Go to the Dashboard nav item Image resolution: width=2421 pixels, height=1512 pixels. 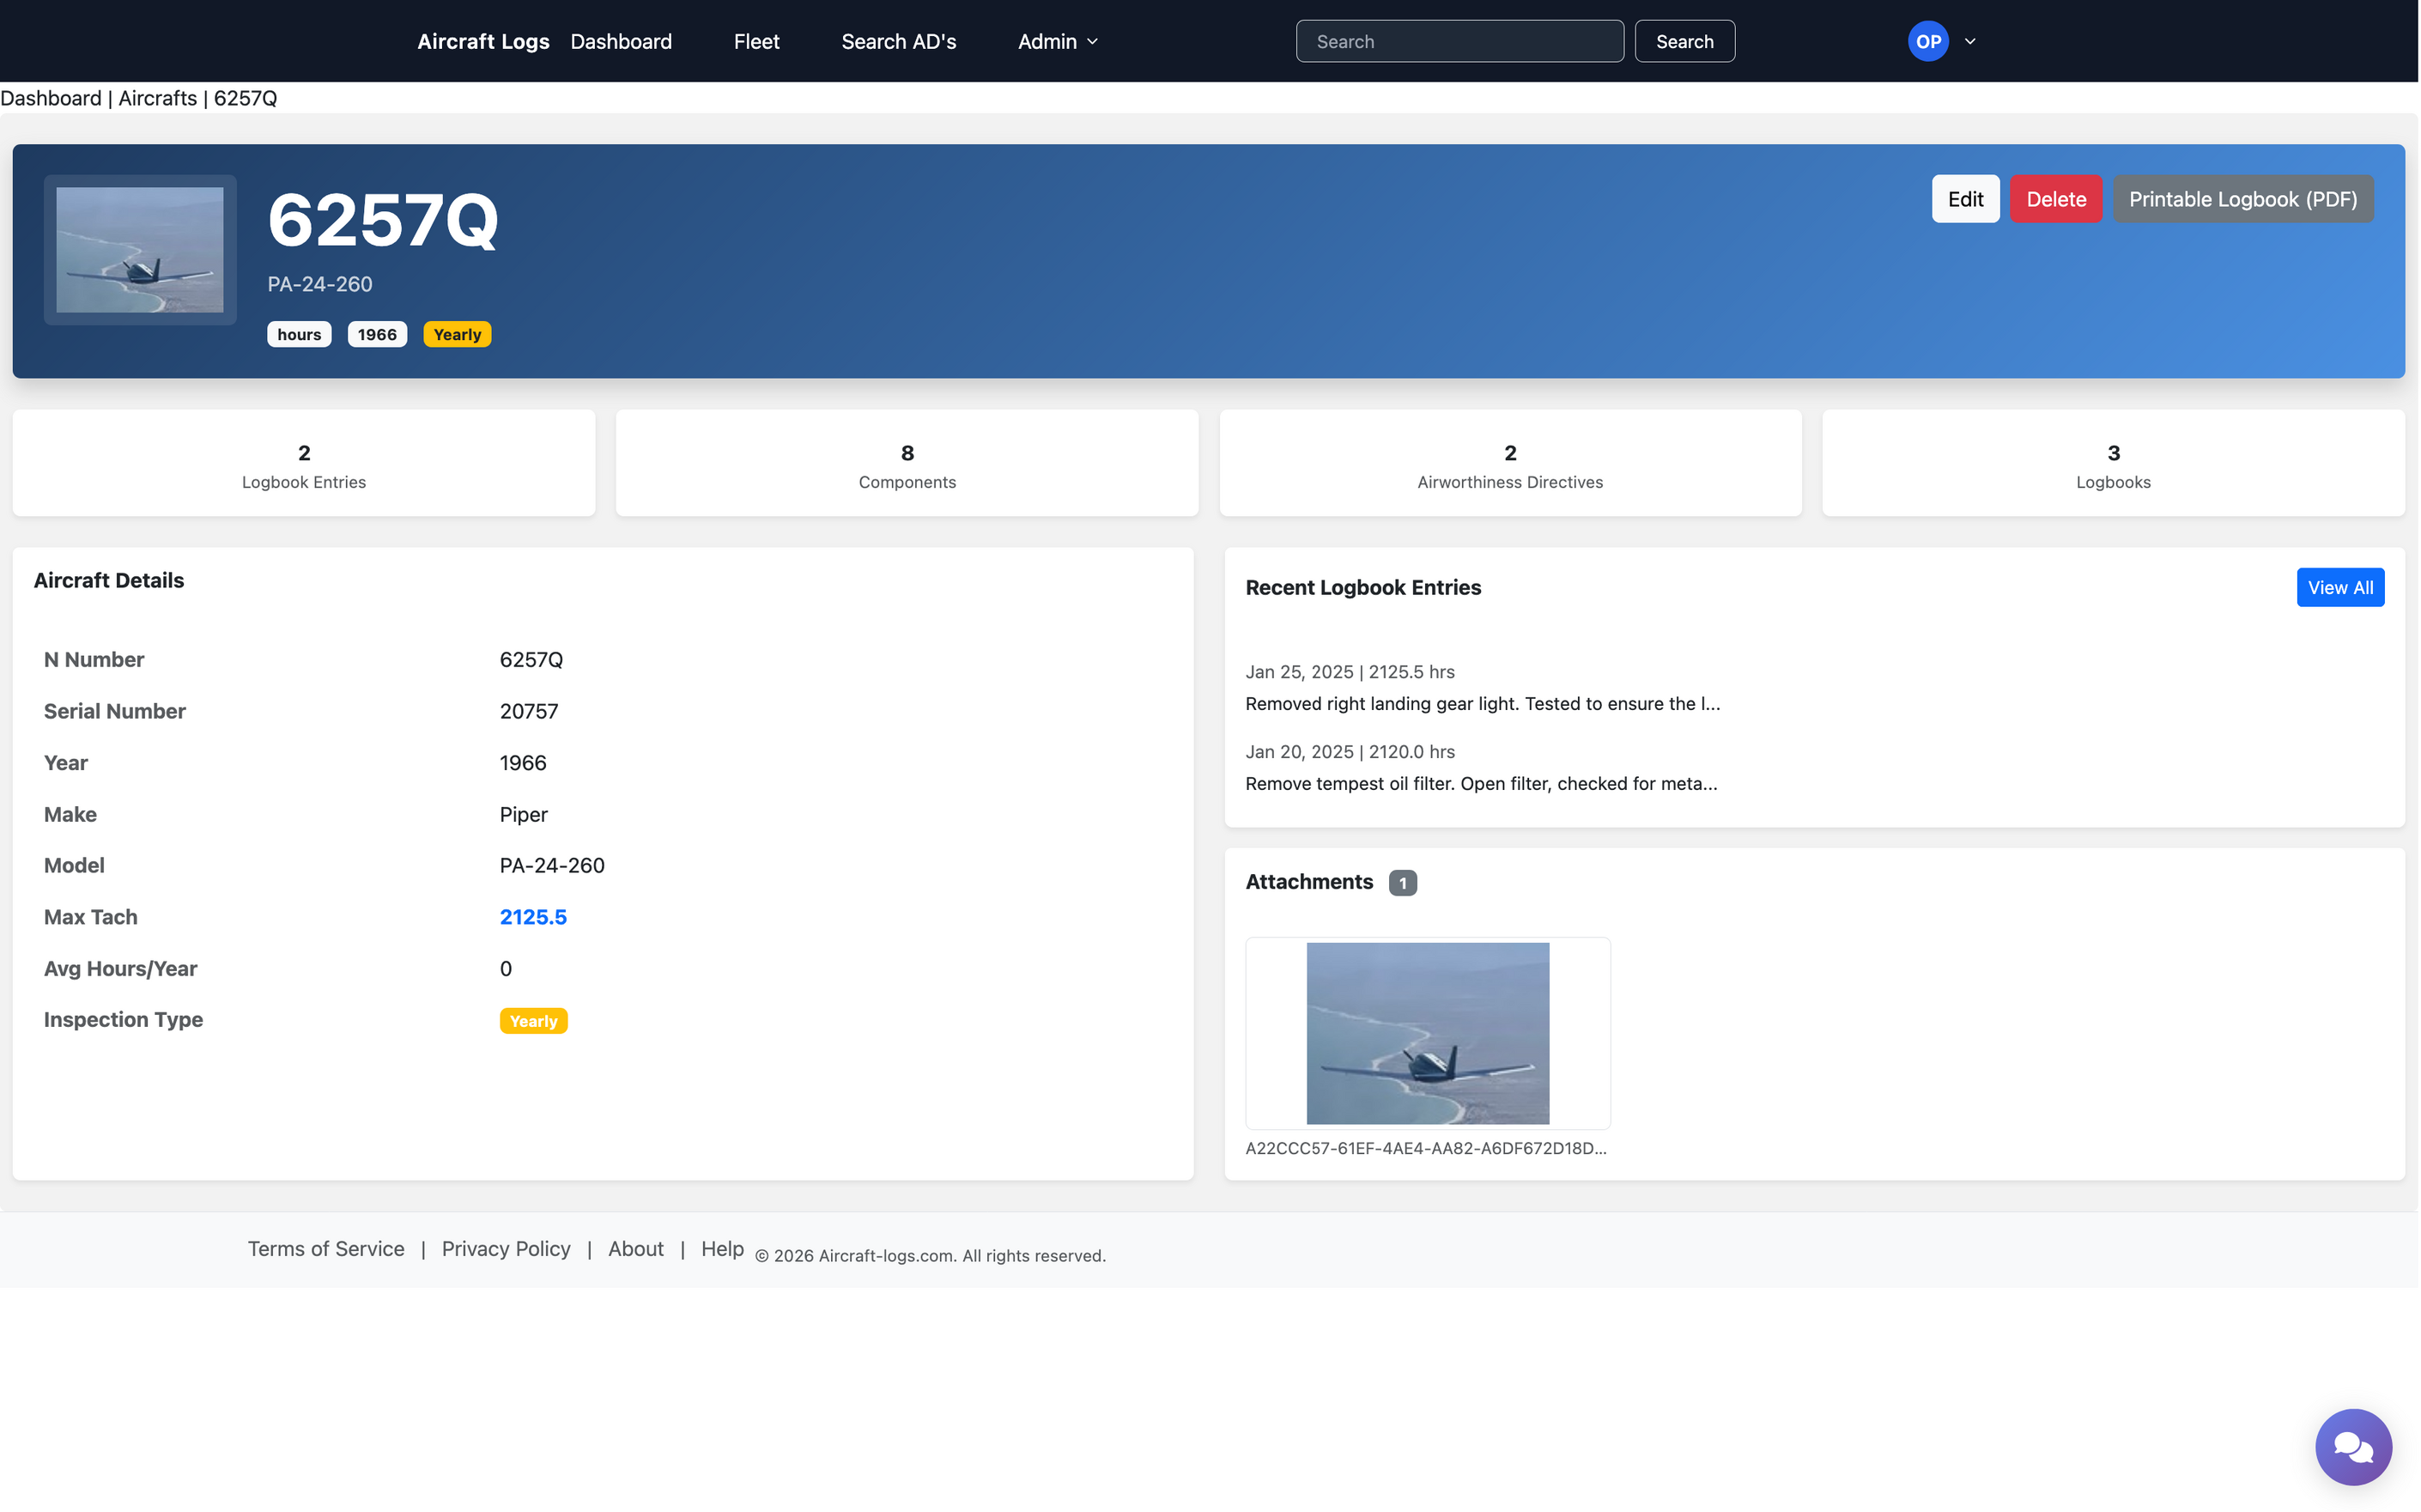[621, 41]
